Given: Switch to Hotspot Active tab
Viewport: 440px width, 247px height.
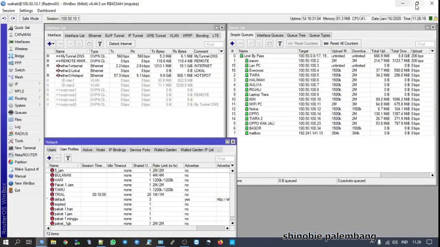Looking at the screenshot, I should pyautogui.click(x=87, y=150).
